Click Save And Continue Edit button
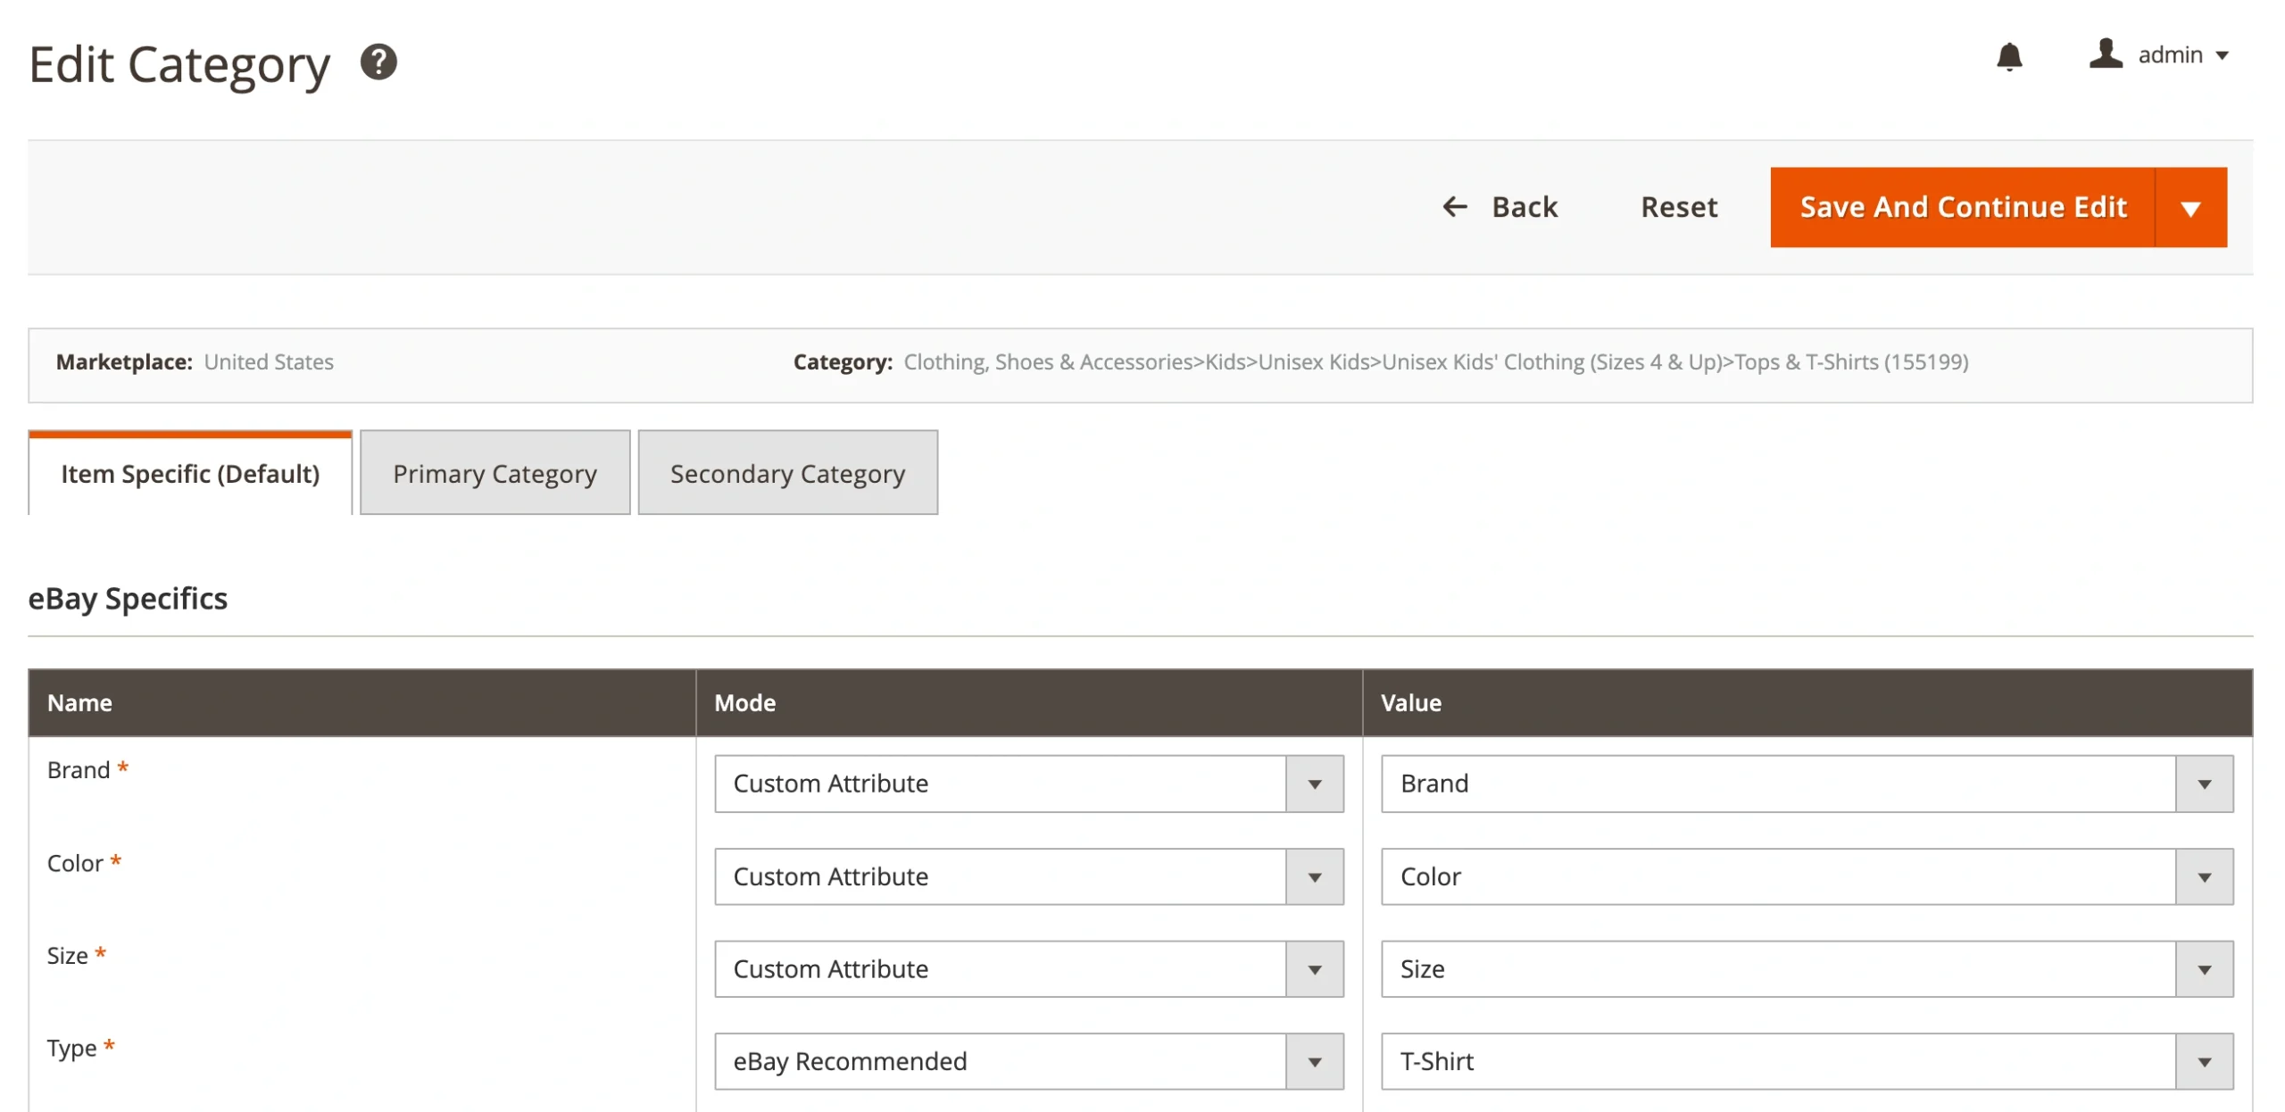This screenshot has height=1112, width=2285. click(x=1962, y=207)
